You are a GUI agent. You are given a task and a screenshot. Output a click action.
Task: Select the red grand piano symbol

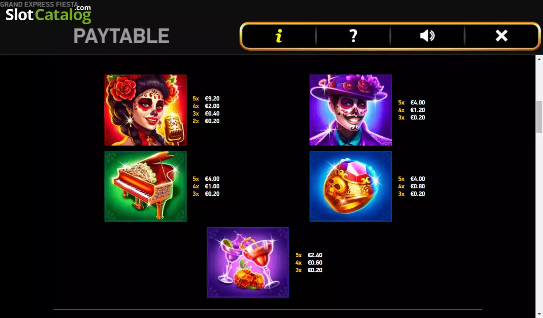[x=145, y=186]
